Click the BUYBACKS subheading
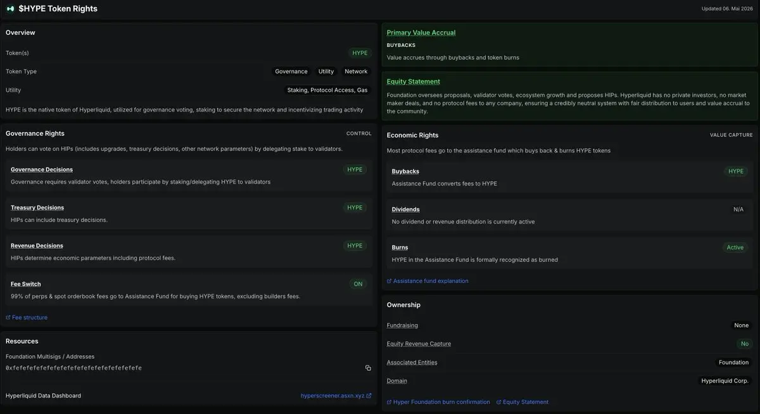The image size is (760, 414). pyautogui.click(x=401, y=46)
